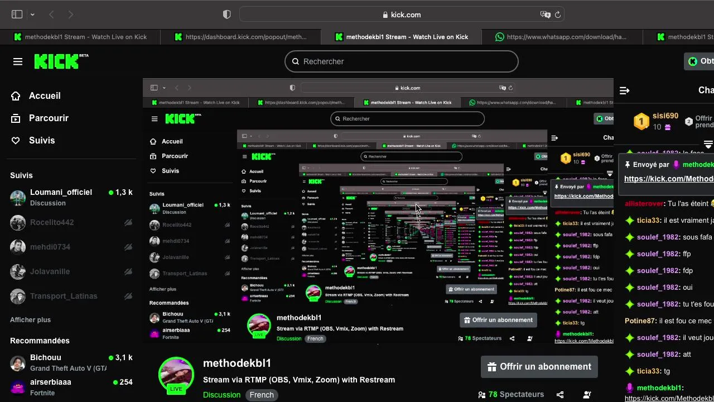Click the 78 Spectateurs viewer count
This screenshot has height=402, width=714.
(x=510, y=395)
